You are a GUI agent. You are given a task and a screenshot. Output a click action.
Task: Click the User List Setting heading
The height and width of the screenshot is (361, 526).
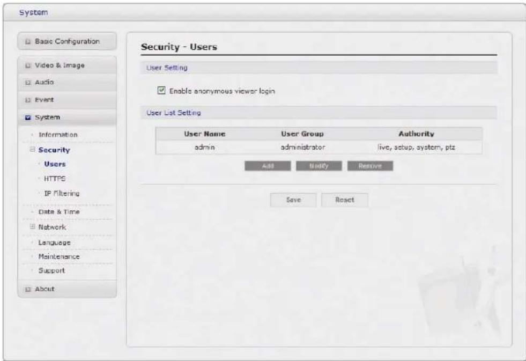[x=173, y=113]
